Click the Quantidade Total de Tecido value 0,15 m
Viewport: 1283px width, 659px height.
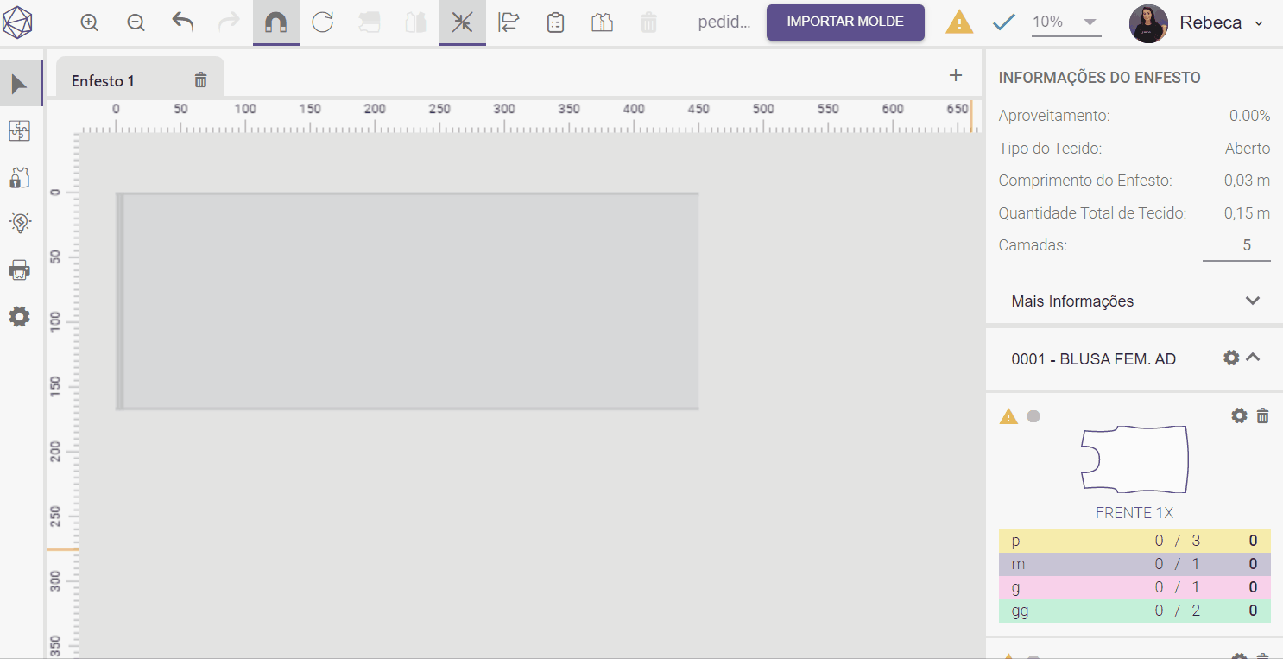click(x=1247, y=213)
